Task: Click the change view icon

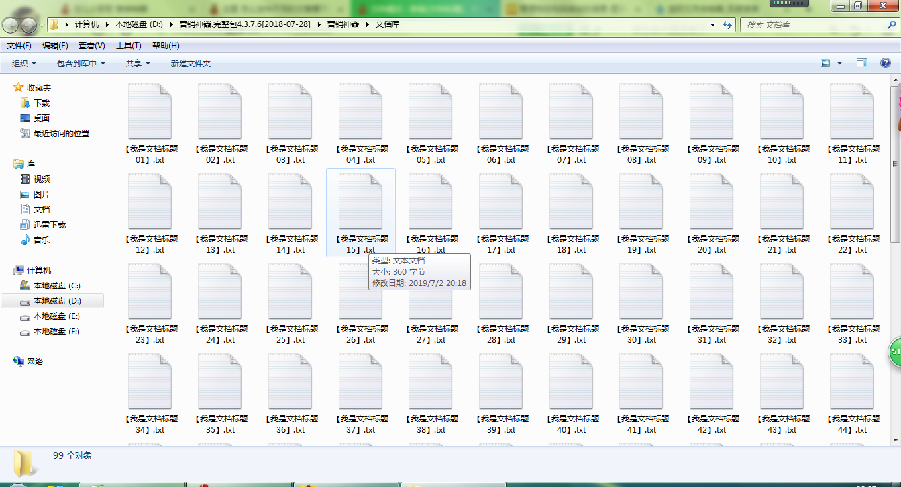Action: tap(825, 63)
